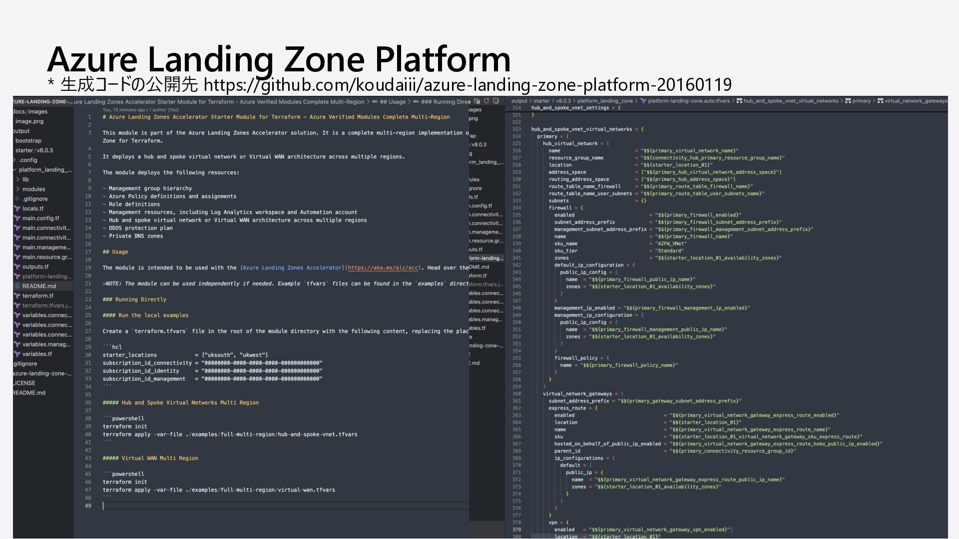This screenshot has height=539, width=959.
Task: Expand the .config folder
Action: [15, 160]
